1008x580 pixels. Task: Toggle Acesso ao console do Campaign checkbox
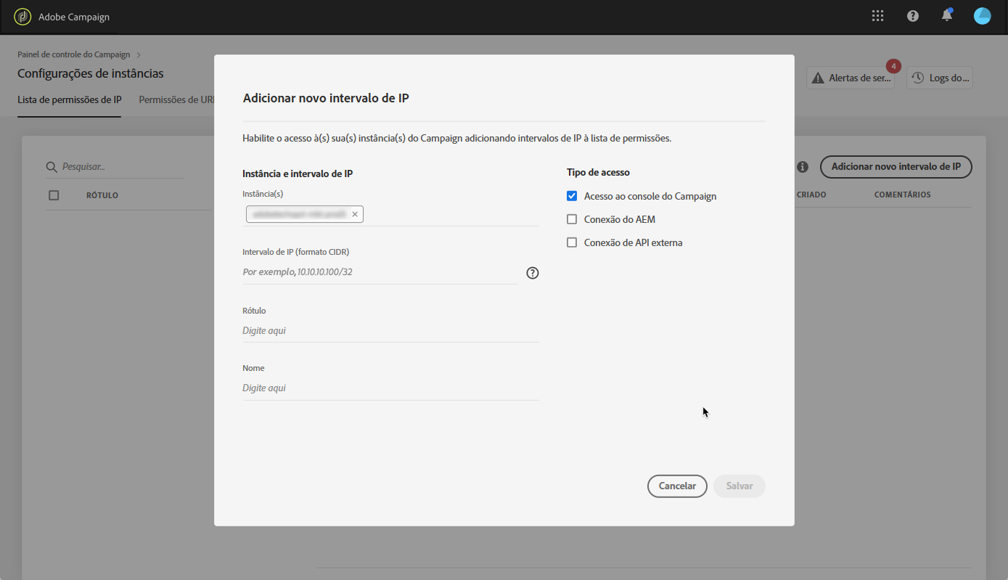click(572, 196)
